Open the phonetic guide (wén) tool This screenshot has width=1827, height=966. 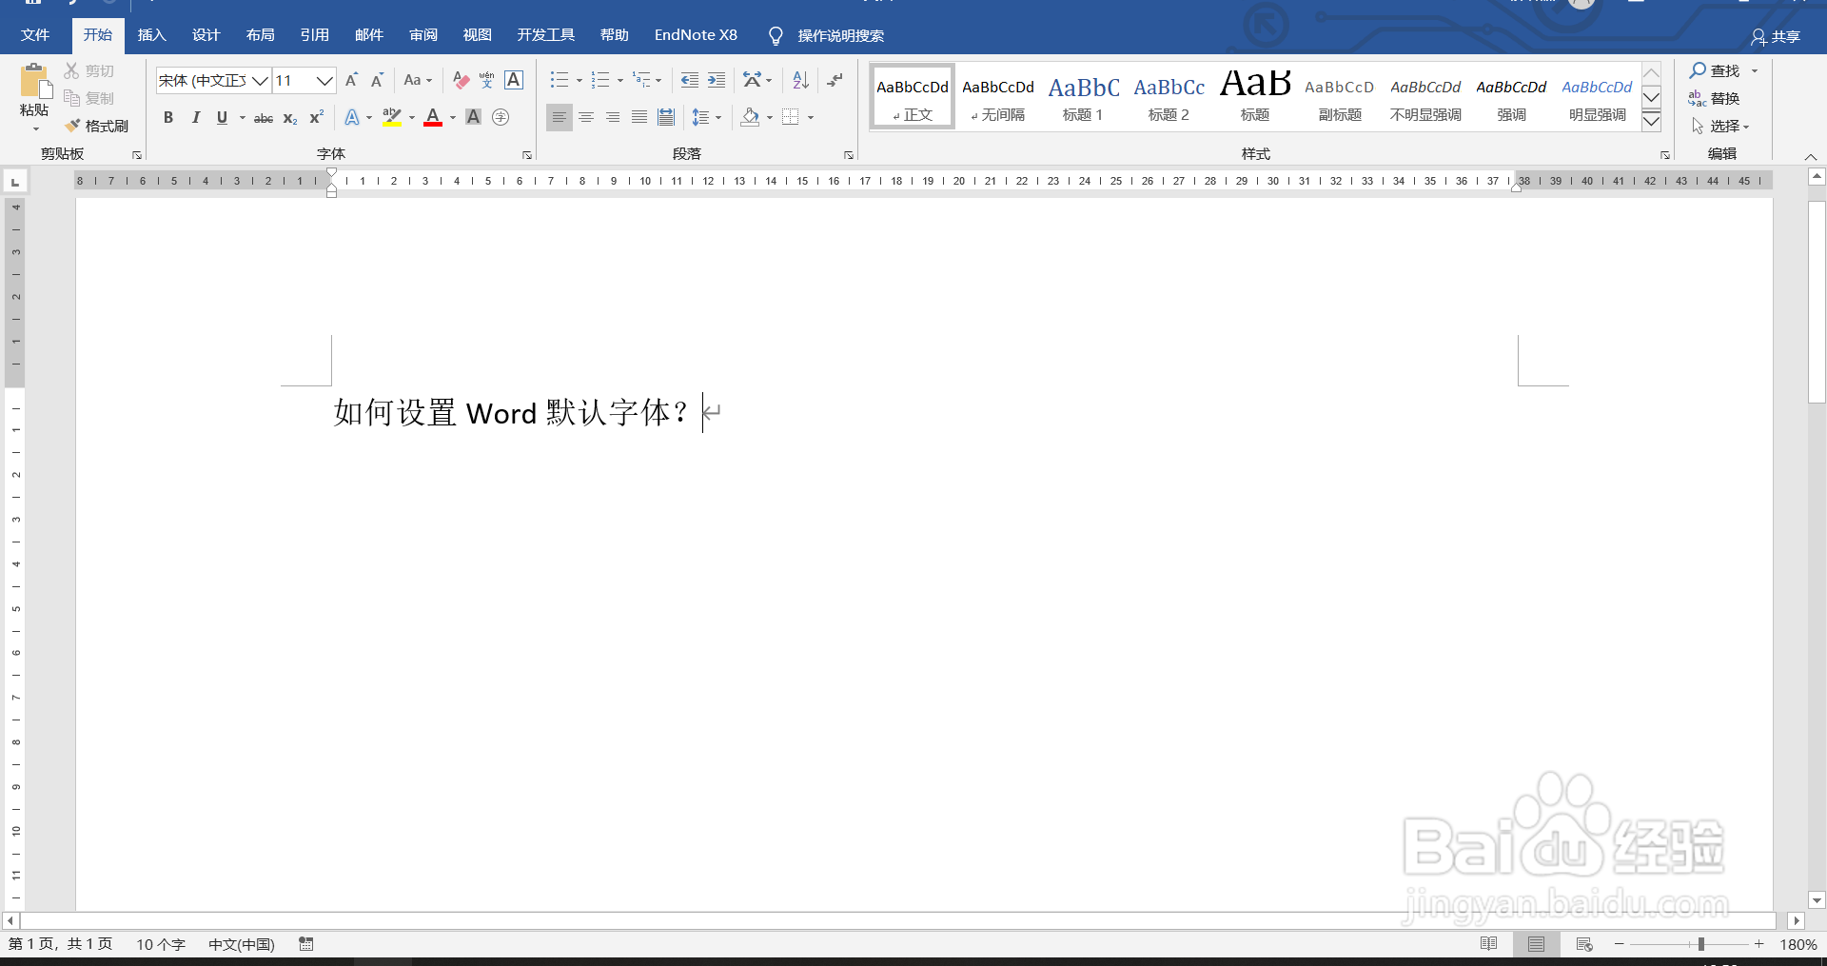point(487,80)
